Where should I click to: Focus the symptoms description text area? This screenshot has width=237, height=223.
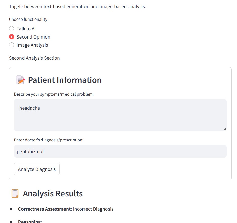[120, 115]
